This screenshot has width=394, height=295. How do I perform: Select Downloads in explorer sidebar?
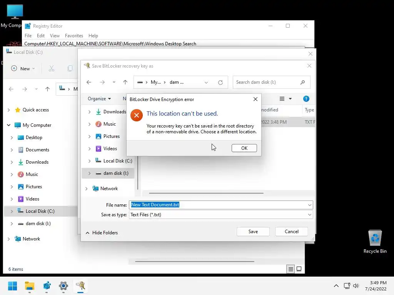click(33, 162)
